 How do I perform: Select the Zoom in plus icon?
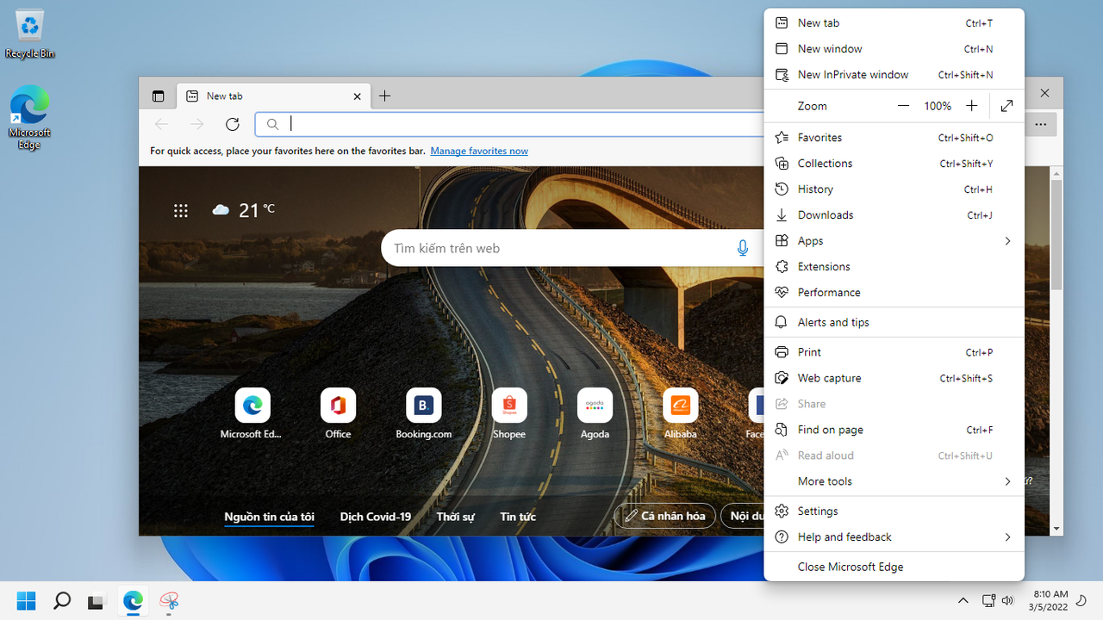click(971, 105)
